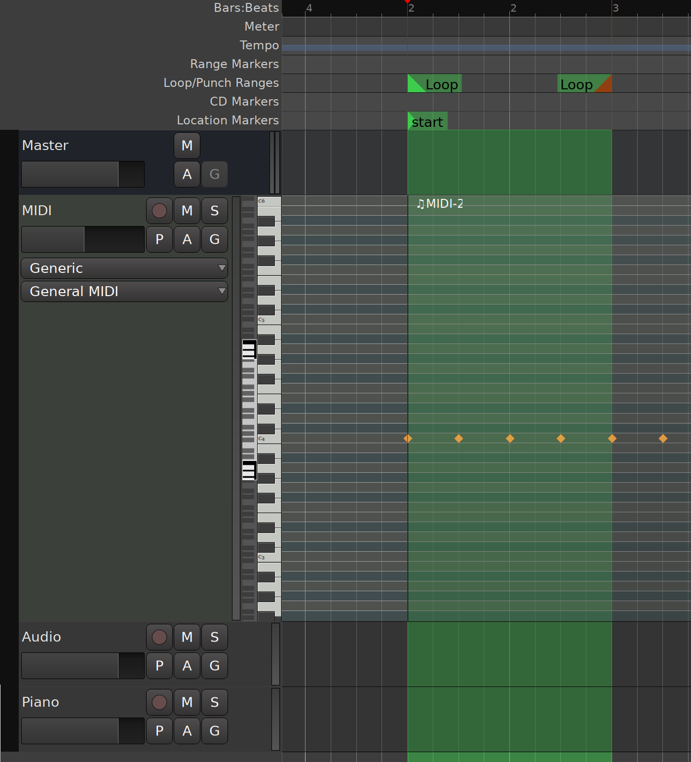
Task: Open group menu of Piano track
Action: (x=215, y=731)
